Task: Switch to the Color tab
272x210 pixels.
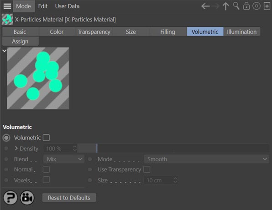Action: (x=57, y=32)
